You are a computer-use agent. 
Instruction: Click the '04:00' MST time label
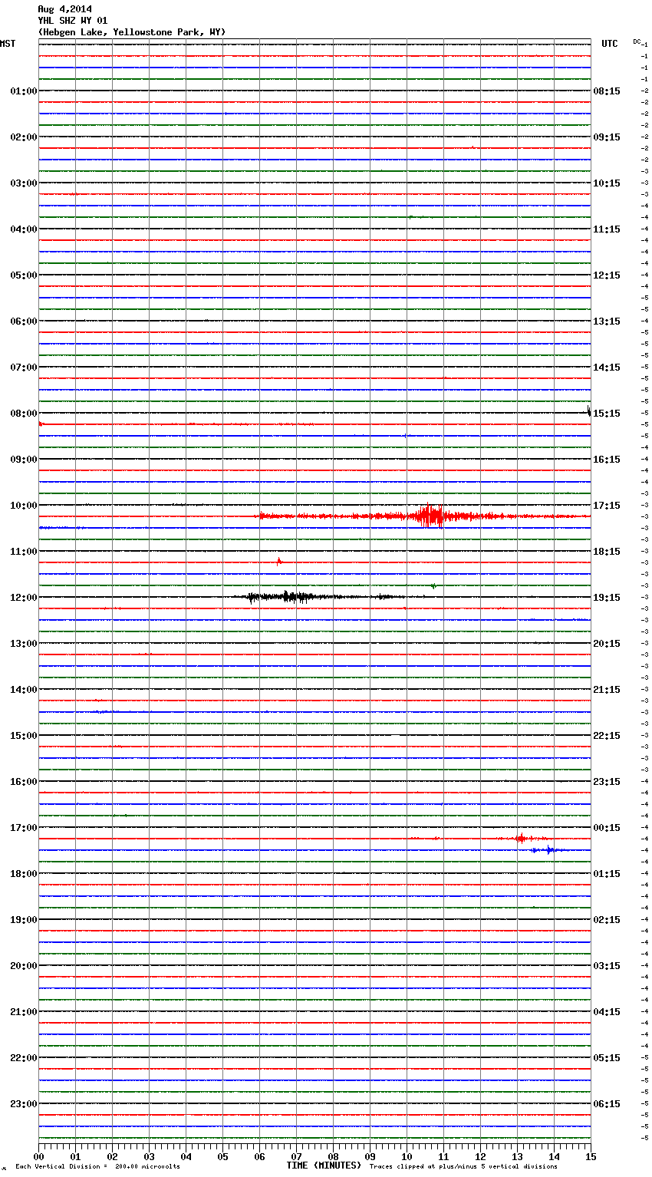click(x=24, y=229)
